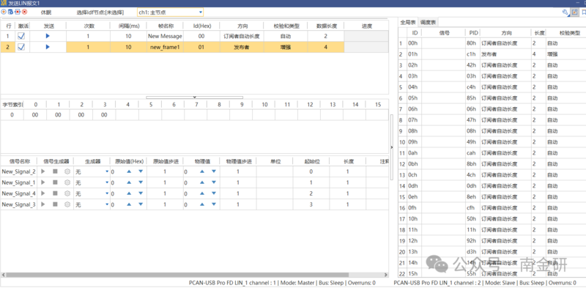This screenshot has height=288, width=586.
Task: Open generator type dropdown for New_Signal_4
Action: click(107, 193)
